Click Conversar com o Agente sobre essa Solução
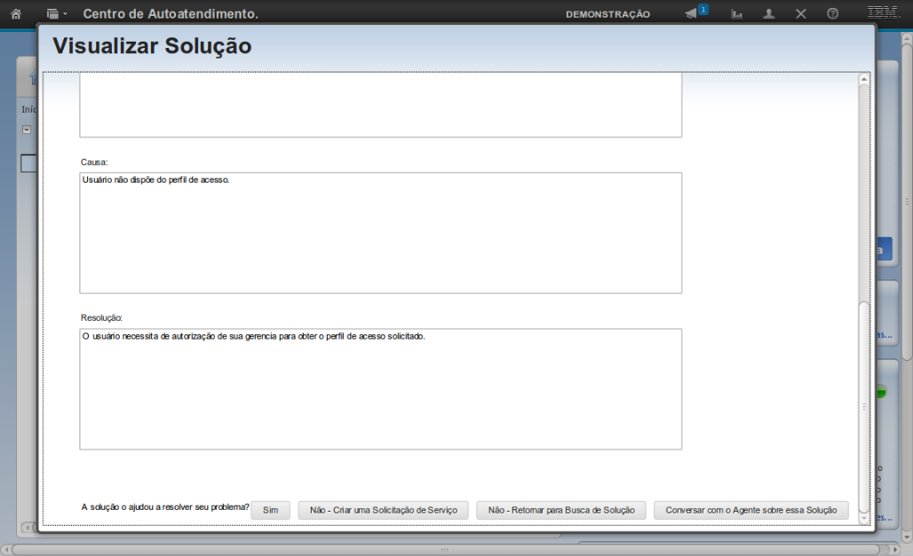 [750, 510]
